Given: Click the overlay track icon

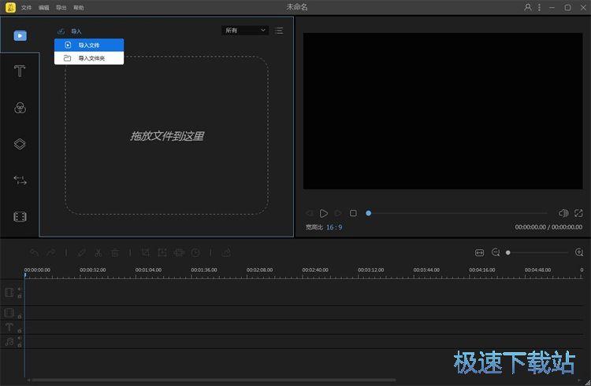Looking at the screenshot, I should [9, 313].
